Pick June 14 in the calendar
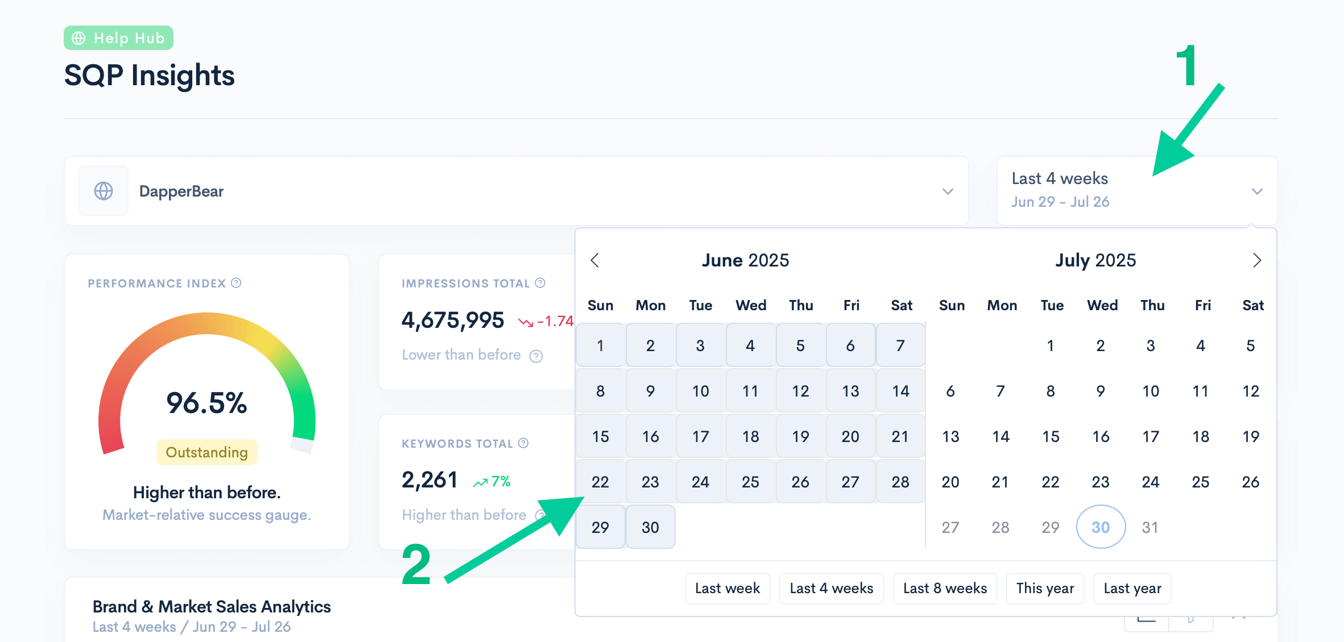1344x642 pixels. coord(901,391)
